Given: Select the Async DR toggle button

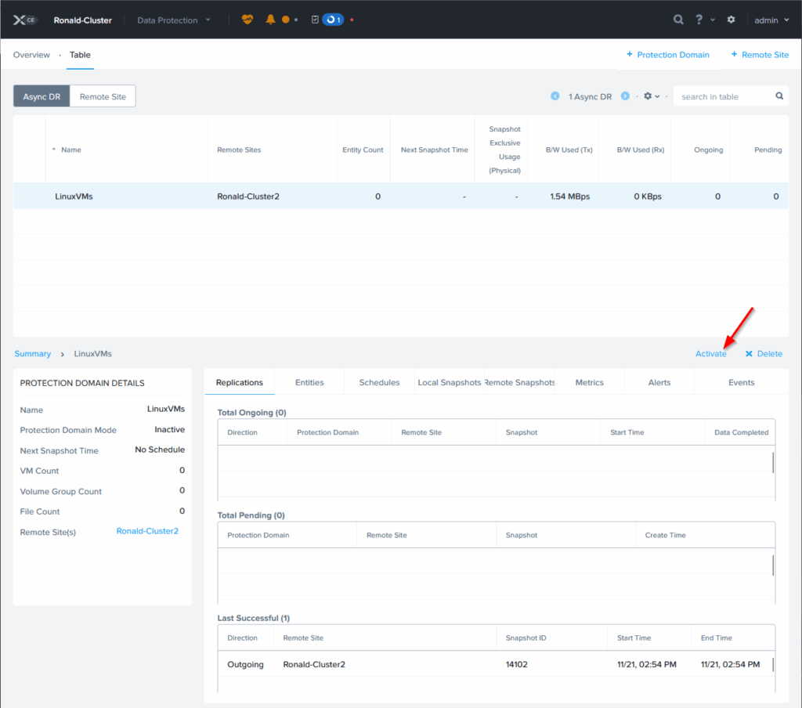Looking at the screenshot, I should coord(42,96).
